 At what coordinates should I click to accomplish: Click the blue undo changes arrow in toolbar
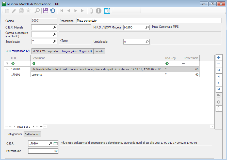tap(53, 11)
